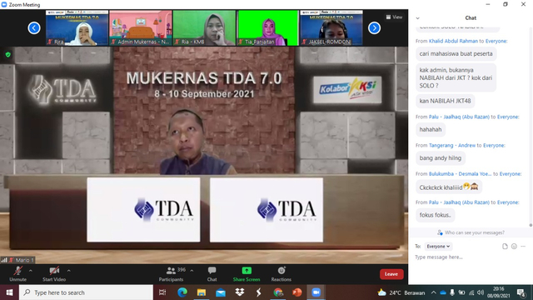533x300 pixels.
Task: Focus the 'Type message here...' field
Action: point(471,257)
